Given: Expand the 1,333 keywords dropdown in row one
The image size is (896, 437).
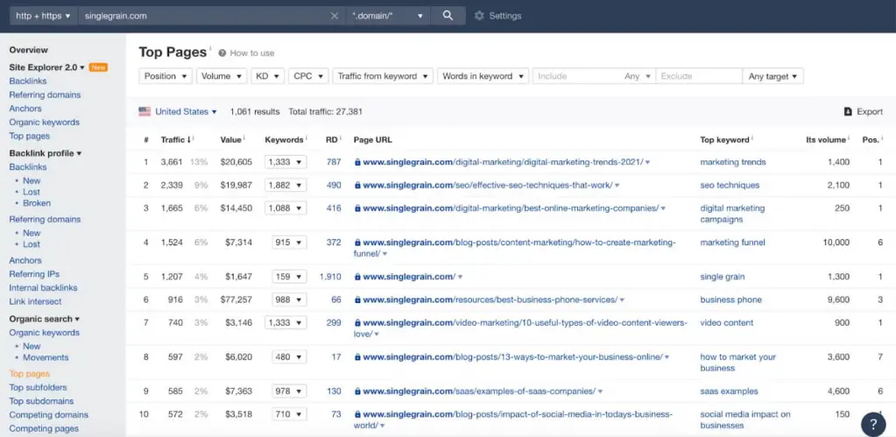Looking at the screenshot, I should click(x=288, y=162).
